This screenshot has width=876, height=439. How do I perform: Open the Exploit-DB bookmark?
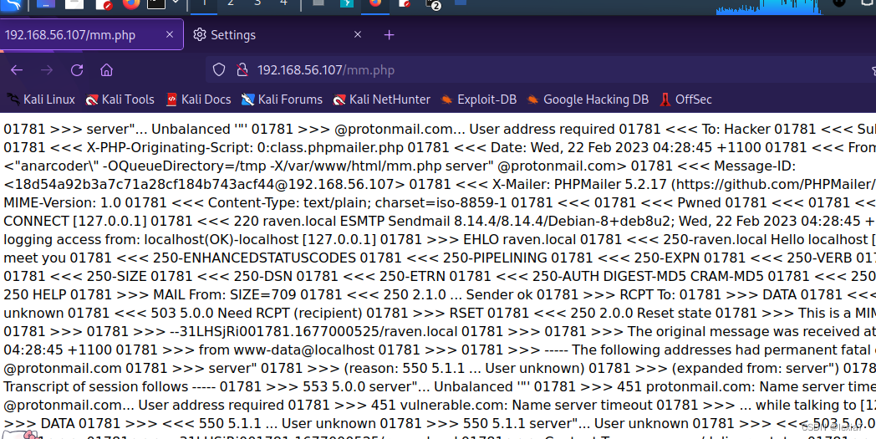tap(478, 100)
